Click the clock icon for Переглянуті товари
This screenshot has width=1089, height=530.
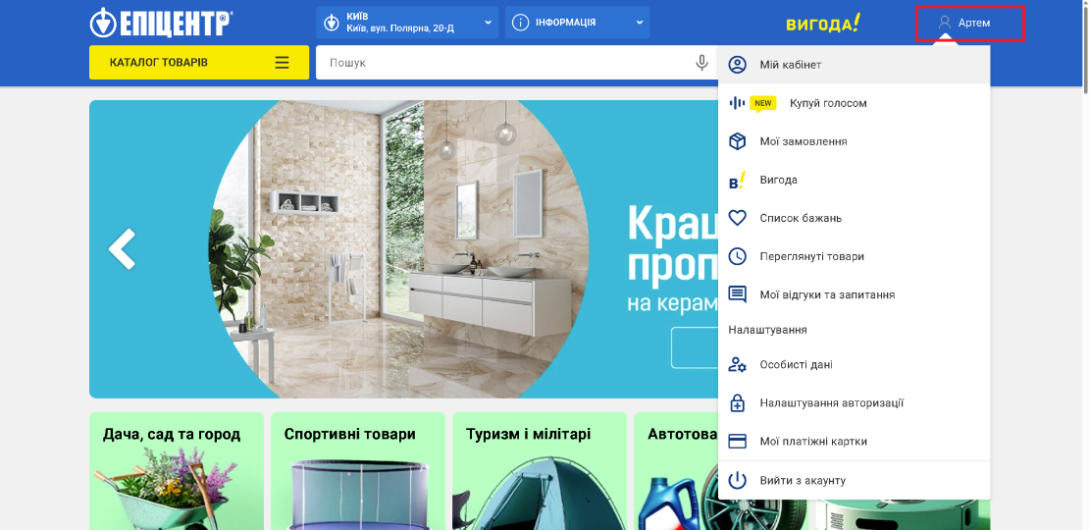tap(737, 256)
